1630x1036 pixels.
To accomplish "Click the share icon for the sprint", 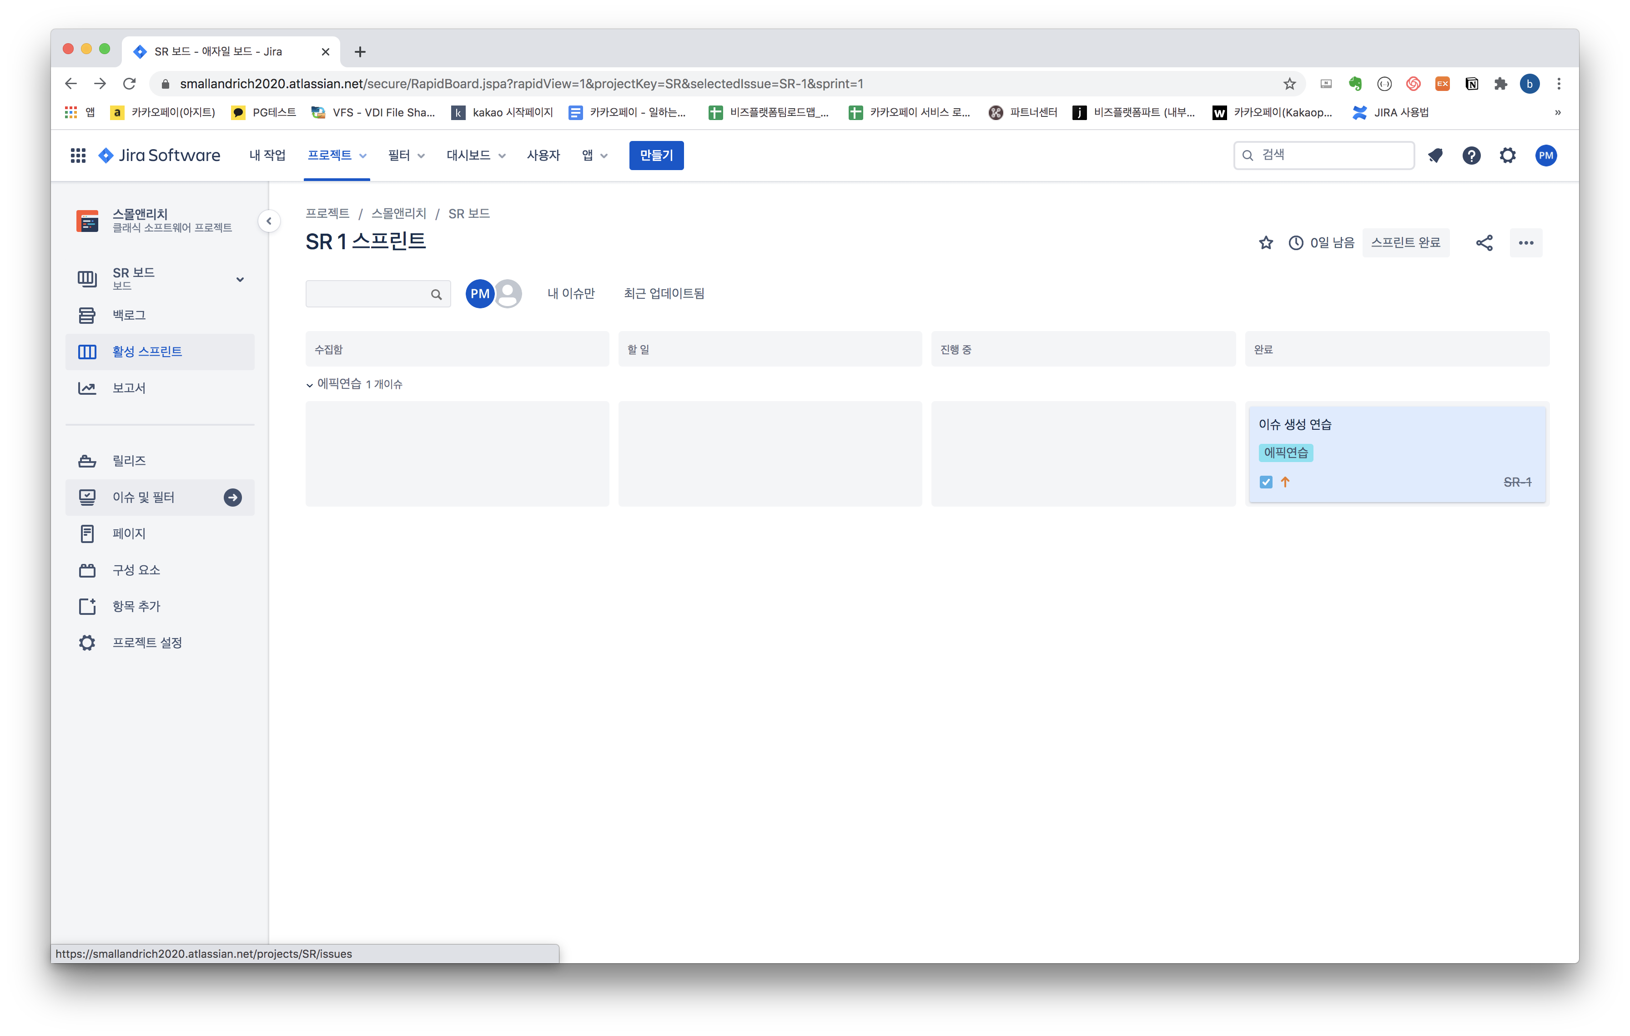I will tap(1484, 243).
